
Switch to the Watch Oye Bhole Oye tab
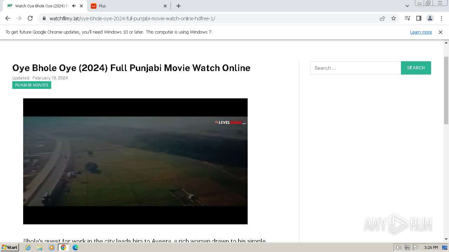coord(45,6)
